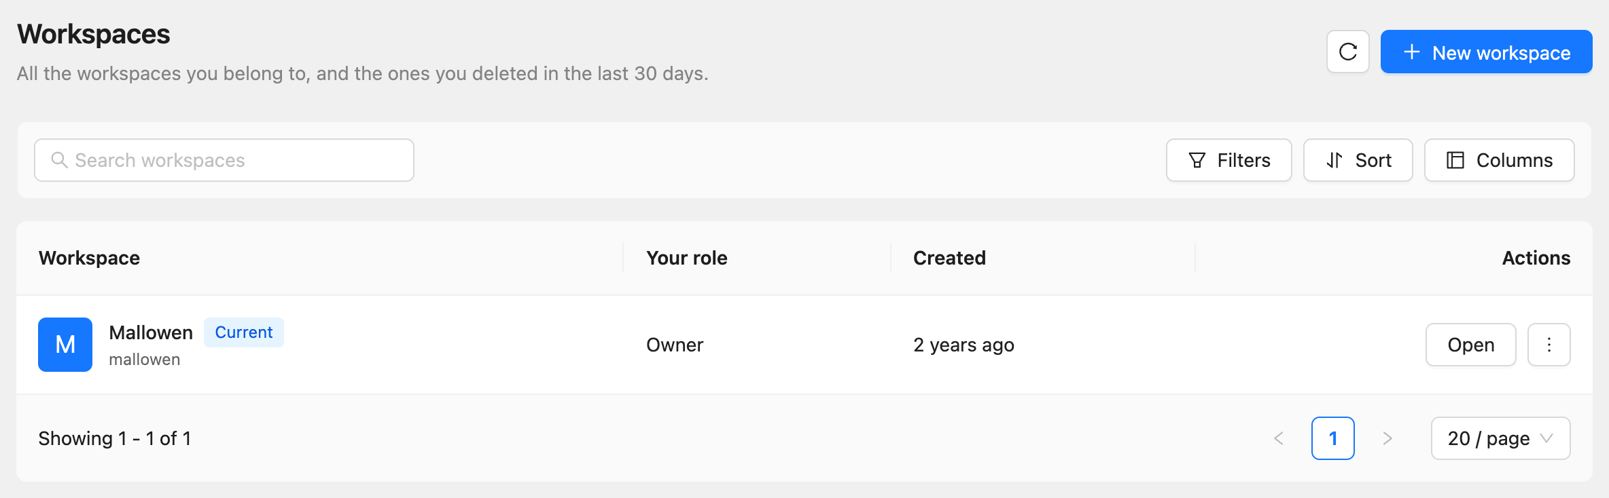This screenshot has width=1609, height=498.
Task: Go to the previous page arrow
Action: coord(1279,438)
